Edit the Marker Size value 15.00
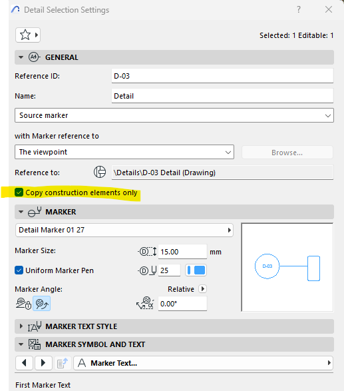Image resolution: width=344 pixels, height=391 pixels. [182, 252]
